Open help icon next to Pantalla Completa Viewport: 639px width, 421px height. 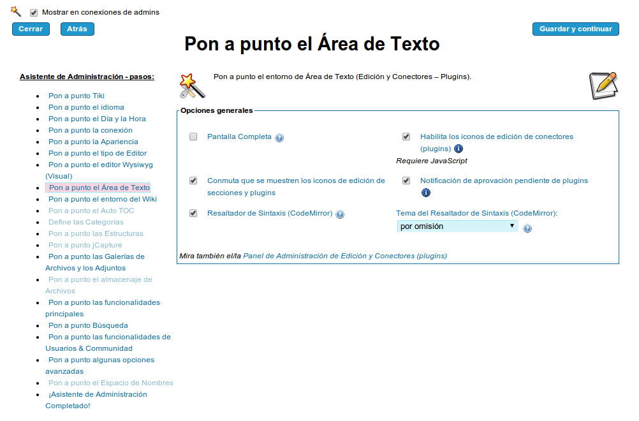279,138
